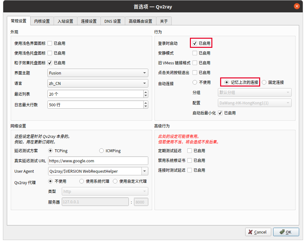Expand the User Agent dropdown arrow
The height and width of the screenshot is (243, 306).
pyautogui.click(x=145, y=171)
